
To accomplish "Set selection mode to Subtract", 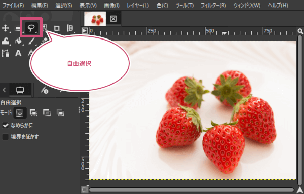I will 47,112.
